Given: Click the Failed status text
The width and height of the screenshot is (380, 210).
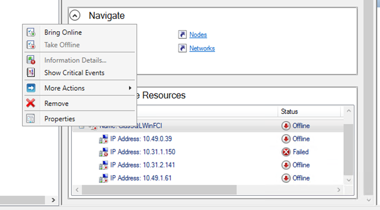Looking at the screenshot, I should [x=301, y=152].
